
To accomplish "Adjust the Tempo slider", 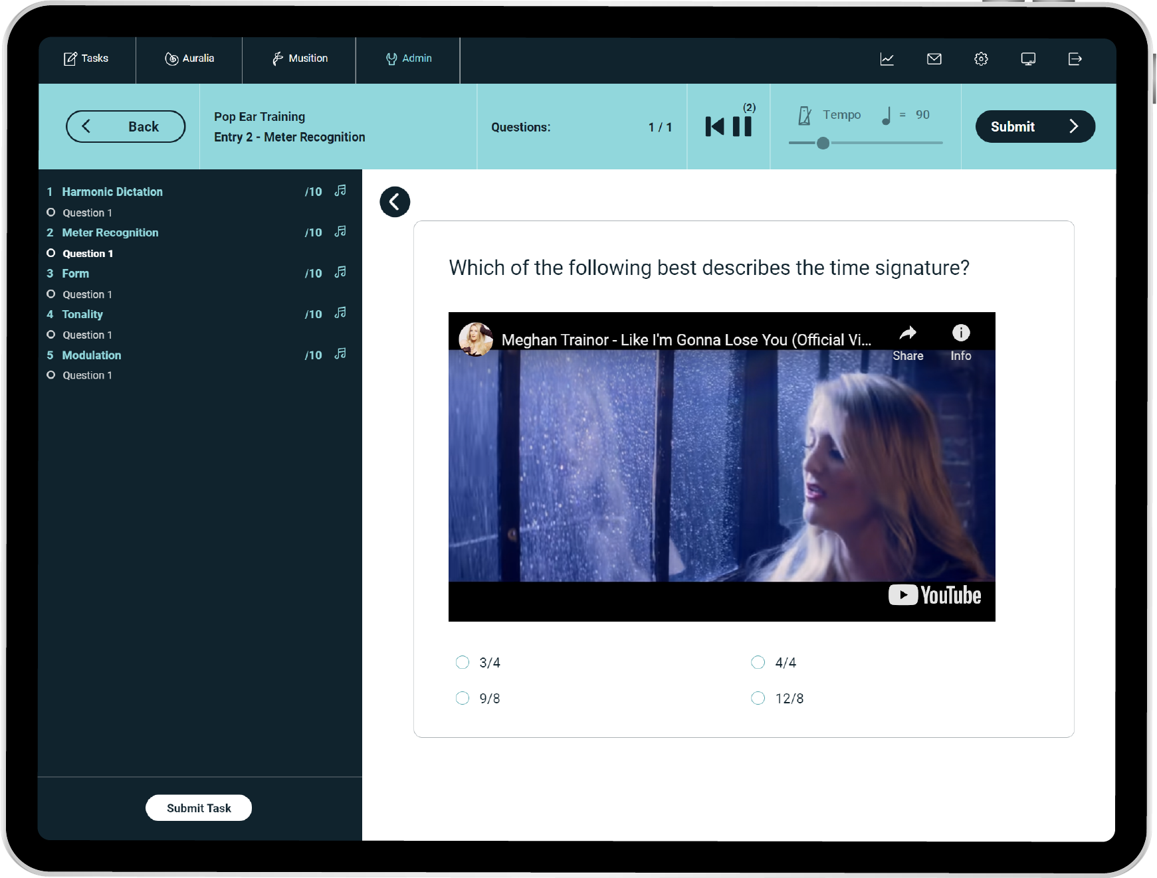I will (823, 143).
